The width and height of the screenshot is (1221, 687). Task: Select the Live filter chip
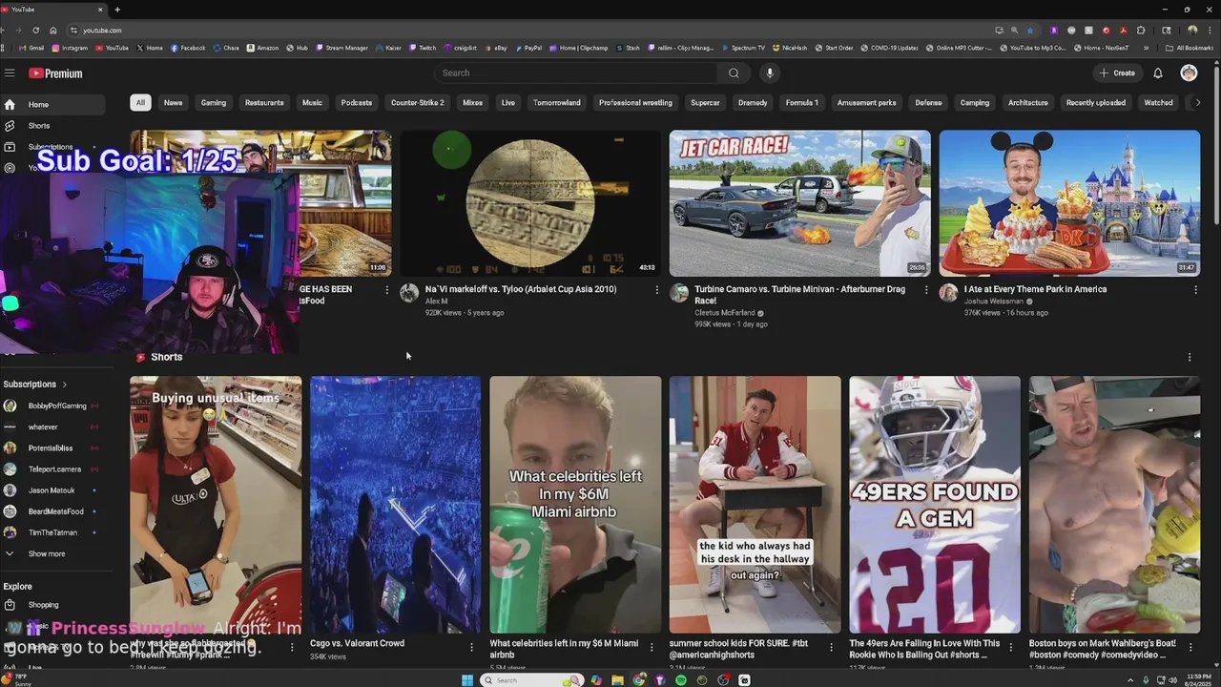click(x=508, y=103)
